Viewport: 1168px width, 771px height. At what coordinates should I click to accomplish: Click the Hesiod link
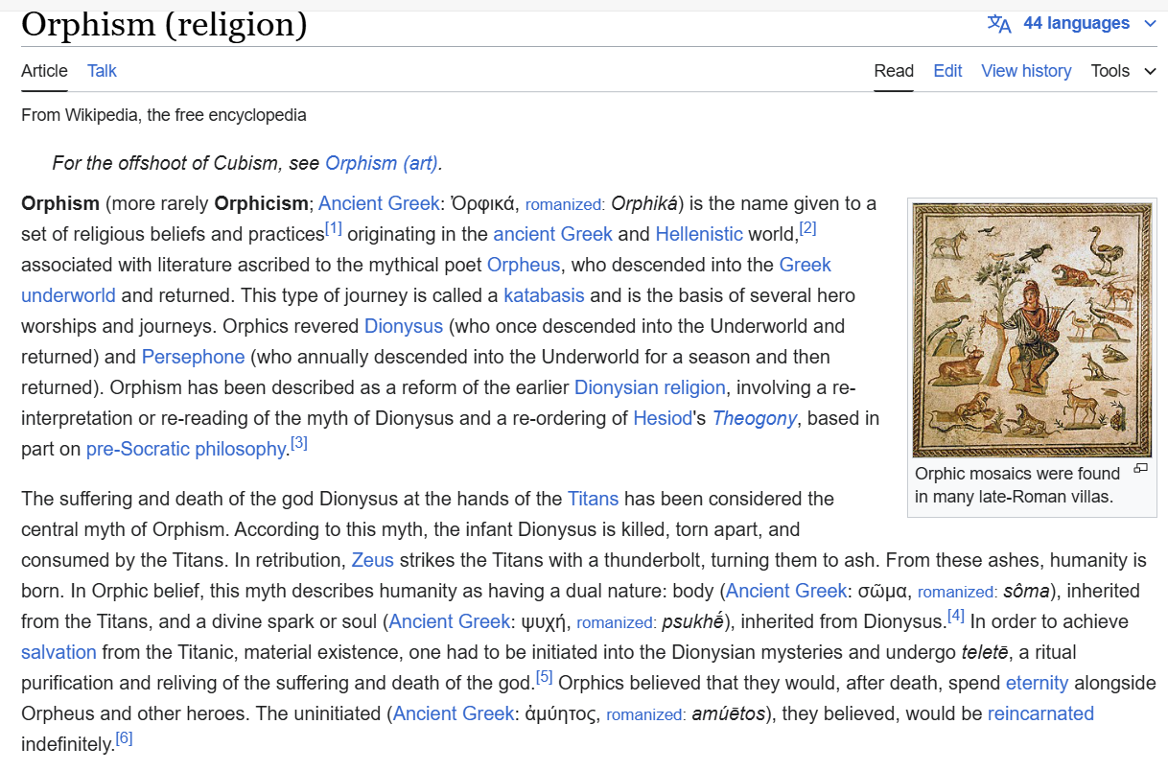[661, 418]
